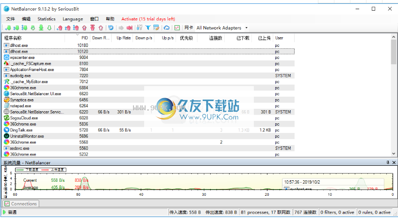
Task: Click the wpscenter.exe cloud icon
Action: coord(6,58)
